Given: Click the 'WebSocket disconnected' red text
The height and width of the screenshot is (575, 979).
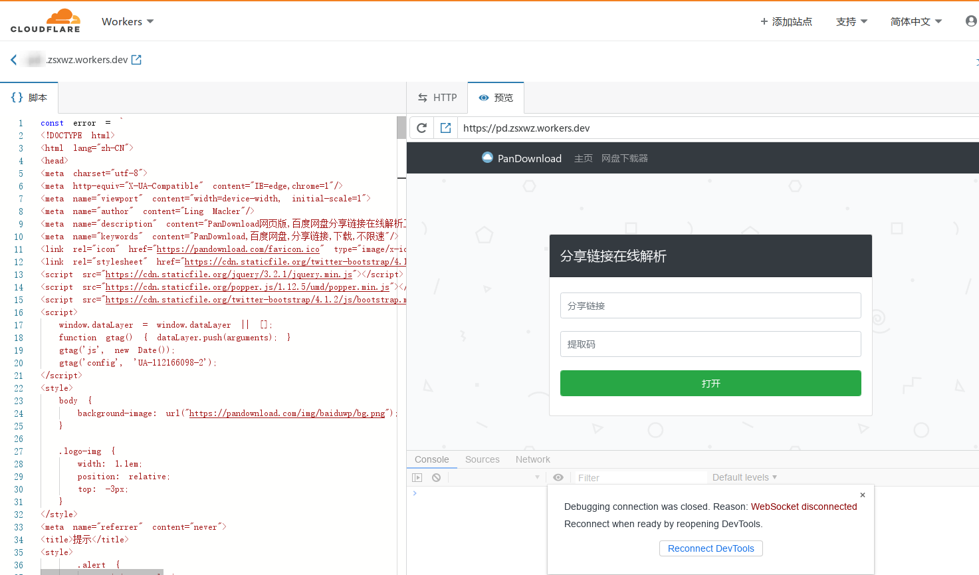Looking at the screenshot, I should 804,507.
